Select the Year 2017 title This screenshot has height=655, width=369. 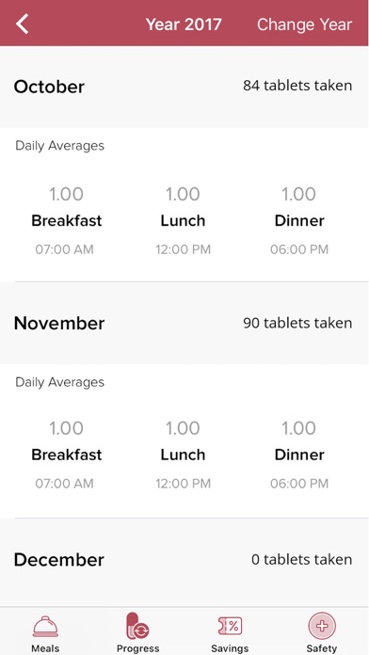click(184, 24)
